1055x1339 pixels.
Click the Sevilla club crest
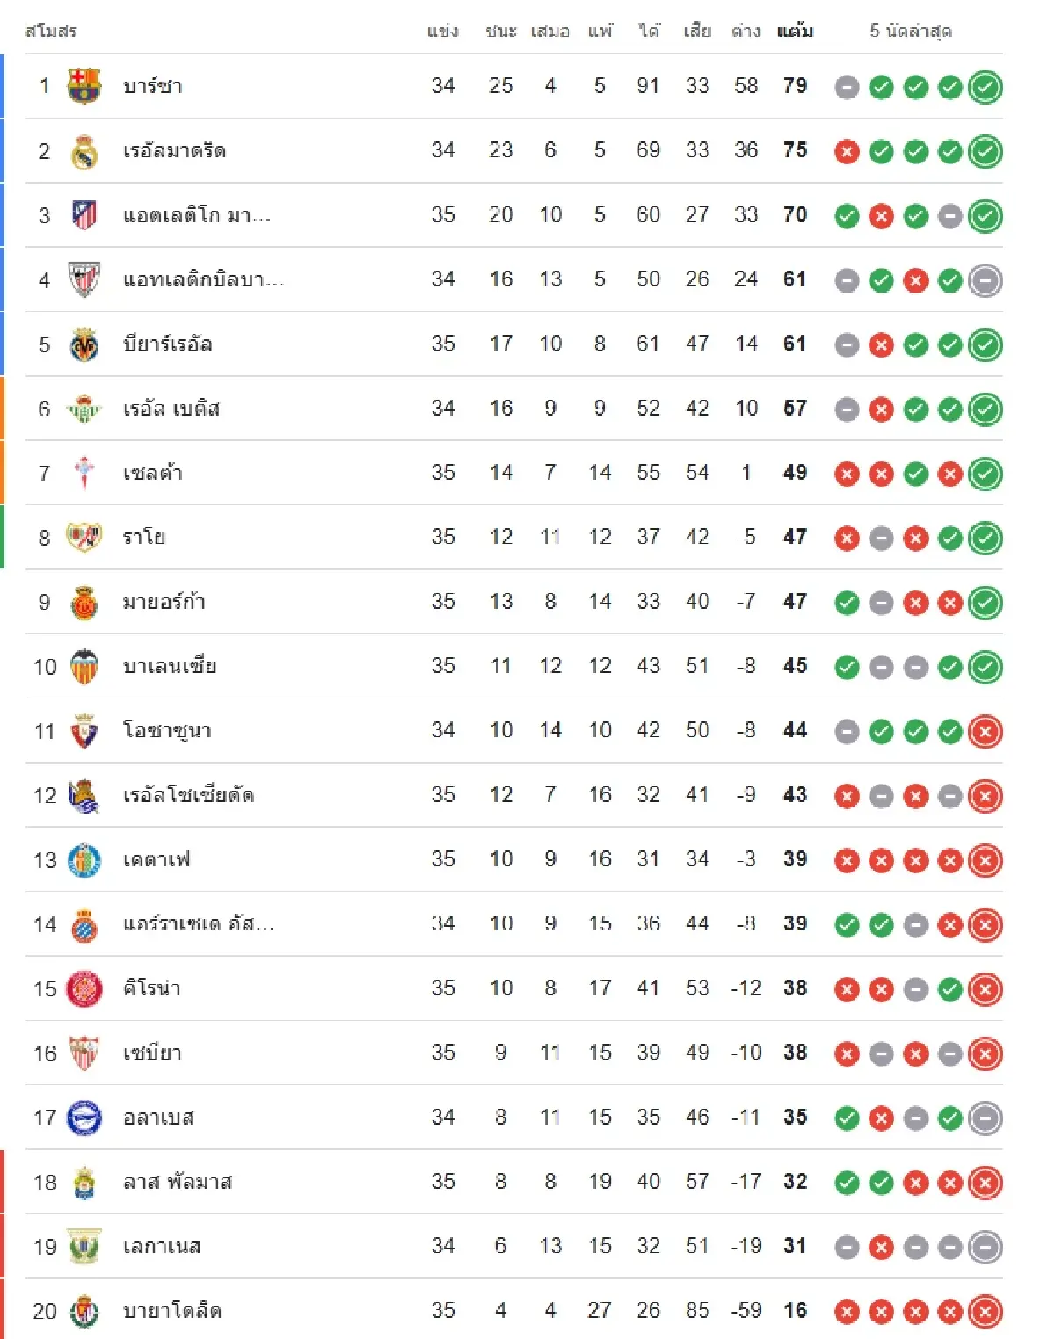84,1053
